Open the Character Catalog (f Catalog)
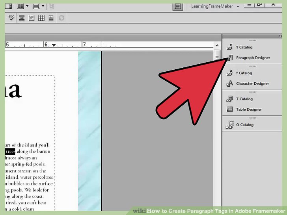The image size is (287, 215). point(244,73)
